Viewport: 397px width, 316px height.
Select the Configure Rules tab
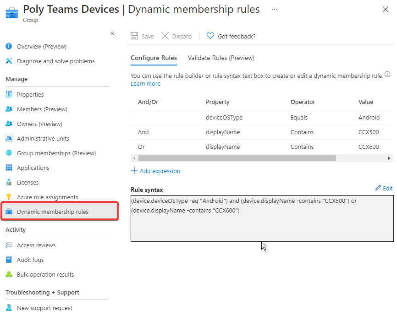click(154, 58)
